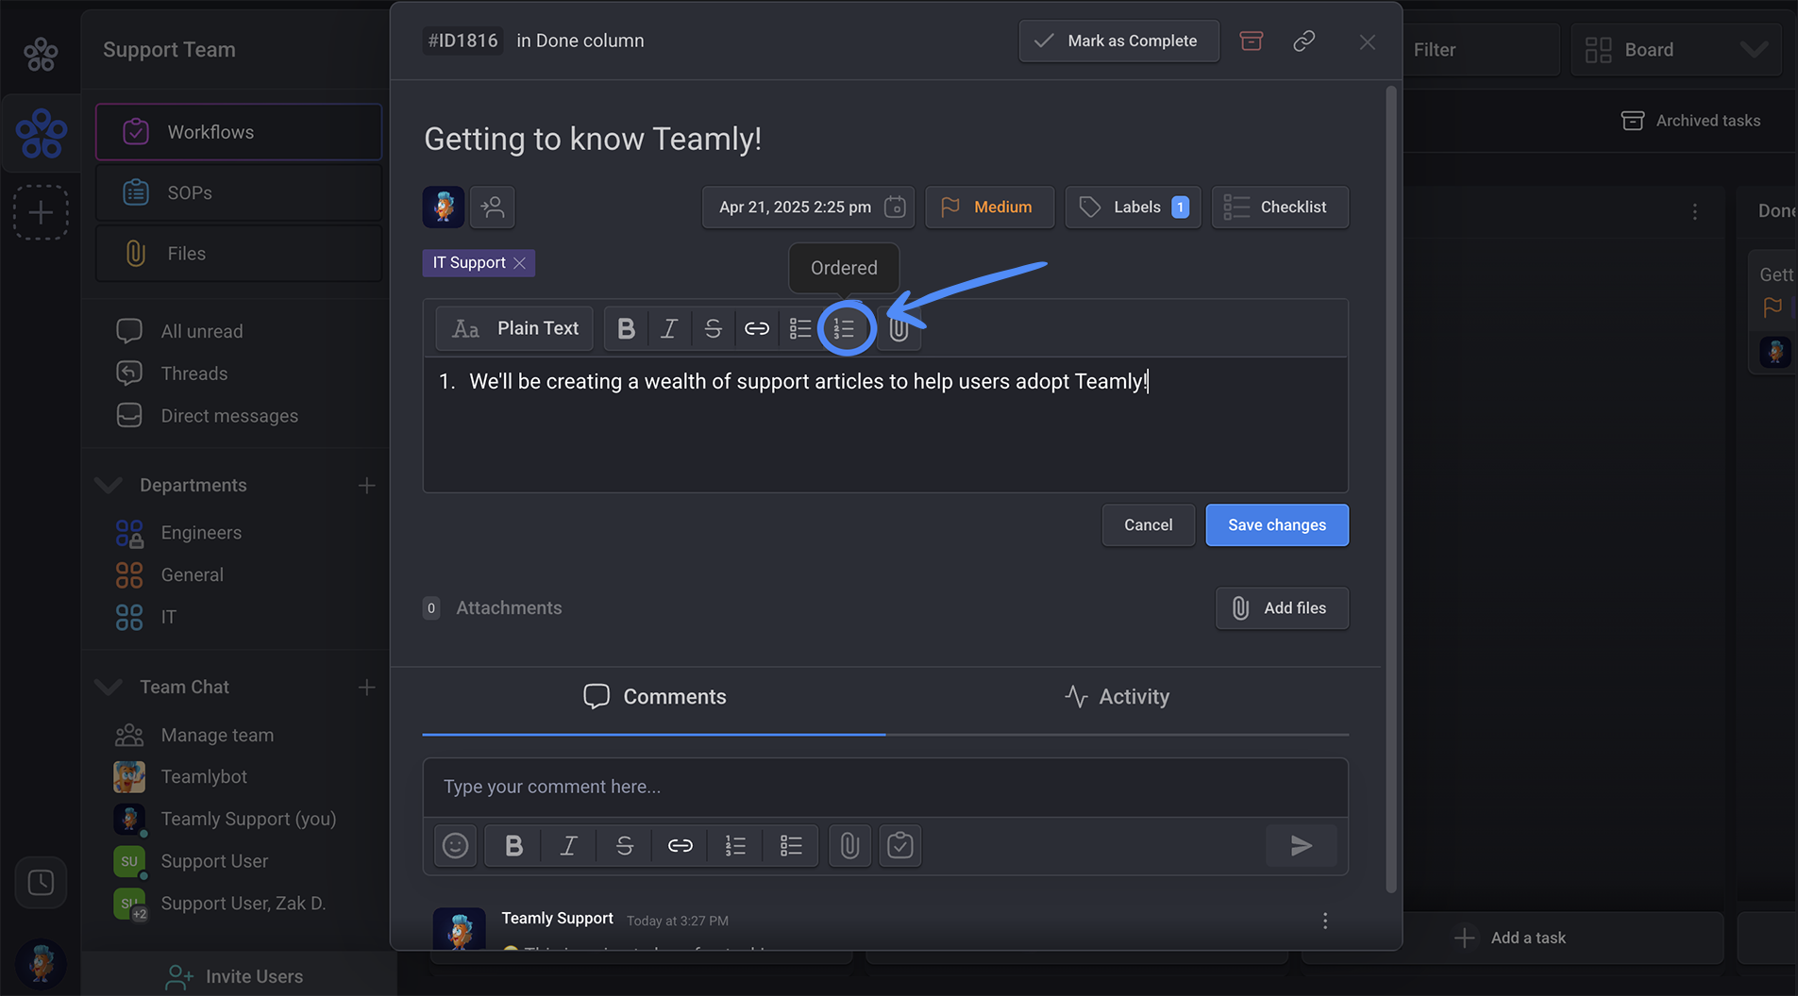Apply bulleted list in comment toolbar
Viewport: 1798px width, 996px height.
pos(791,845)
